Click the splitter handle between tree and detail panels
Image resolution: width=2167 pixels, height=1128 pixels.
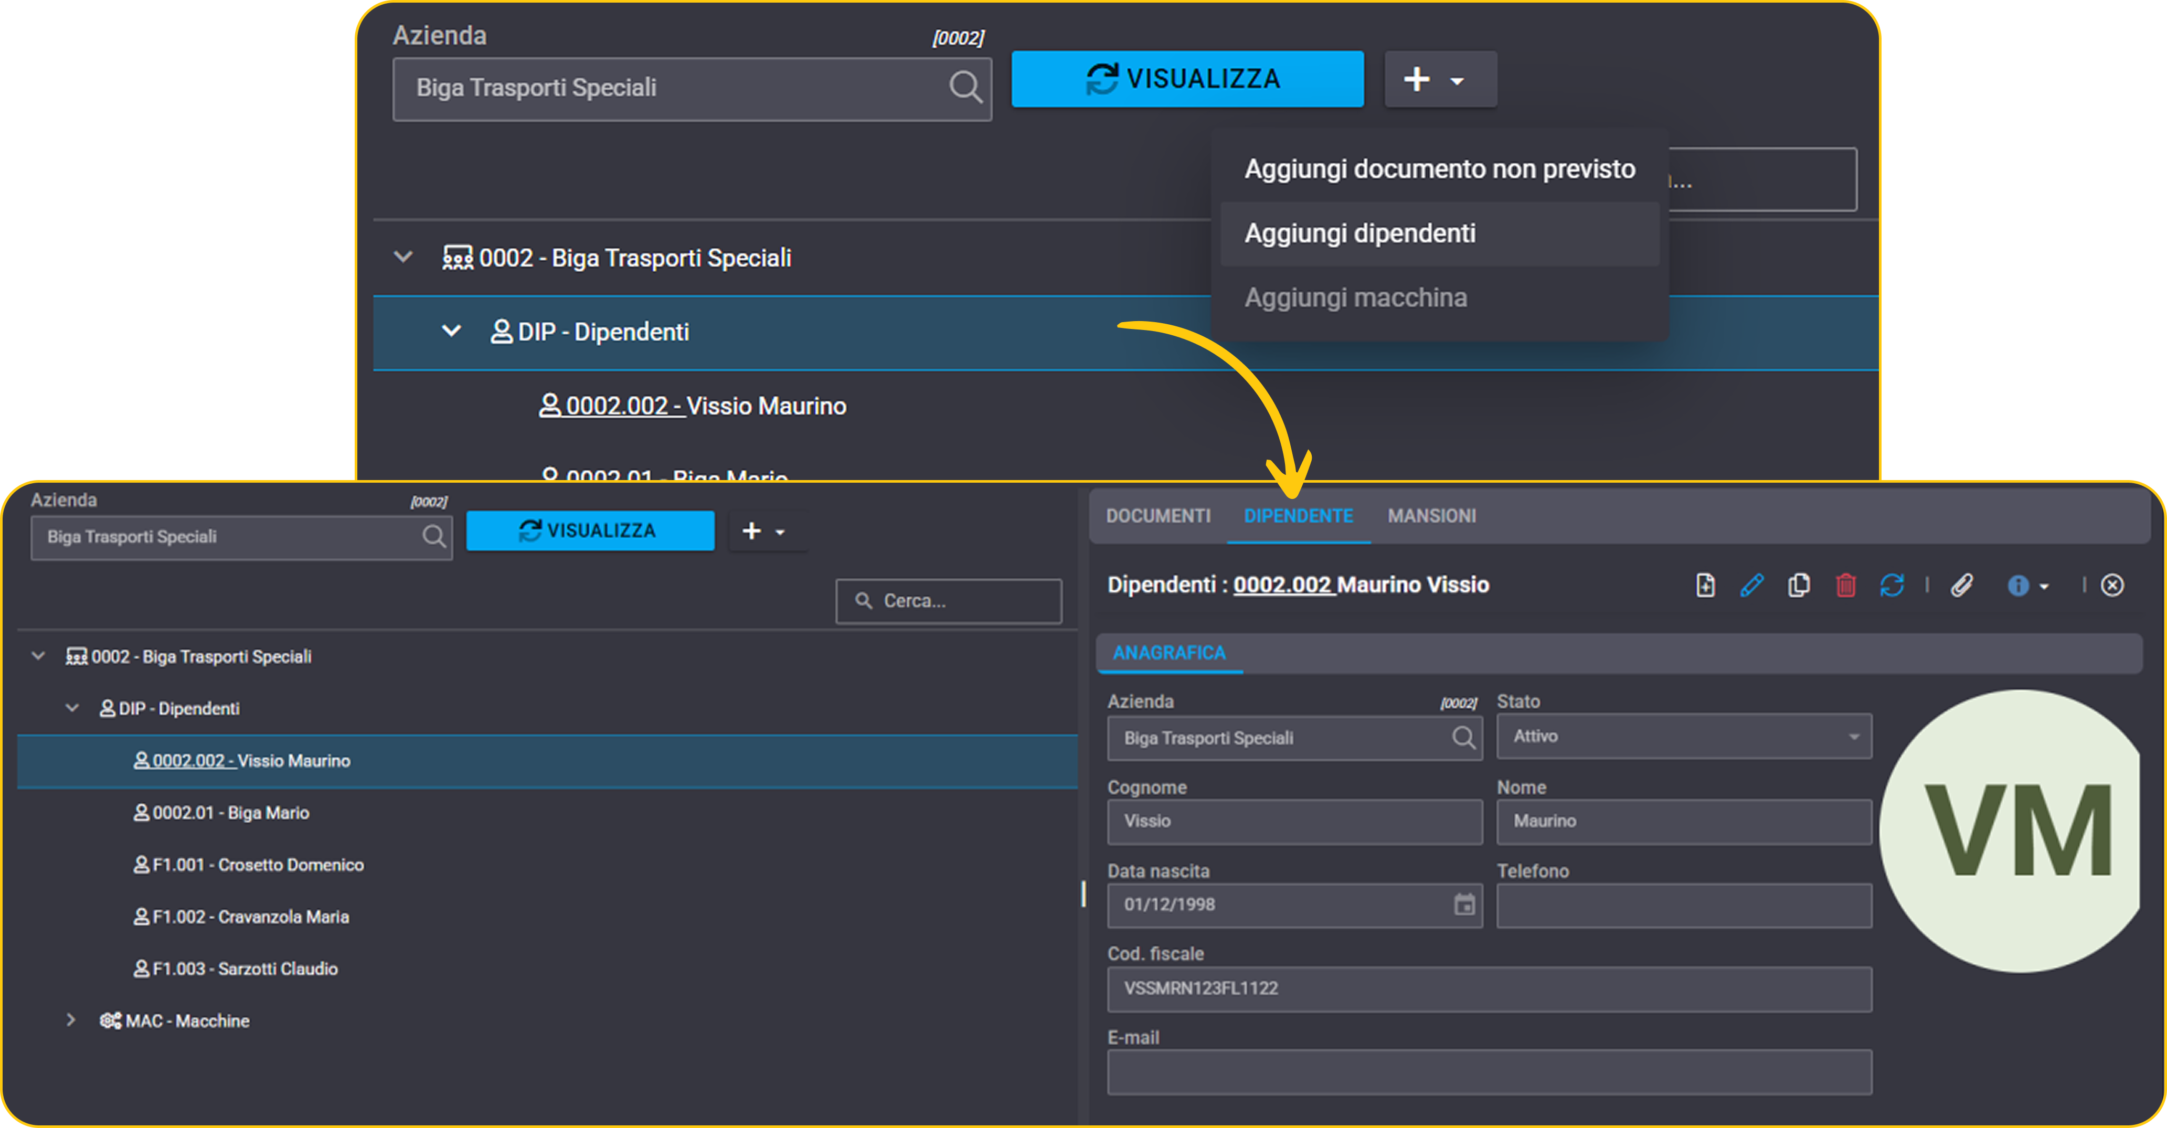tap(1083, 893)
